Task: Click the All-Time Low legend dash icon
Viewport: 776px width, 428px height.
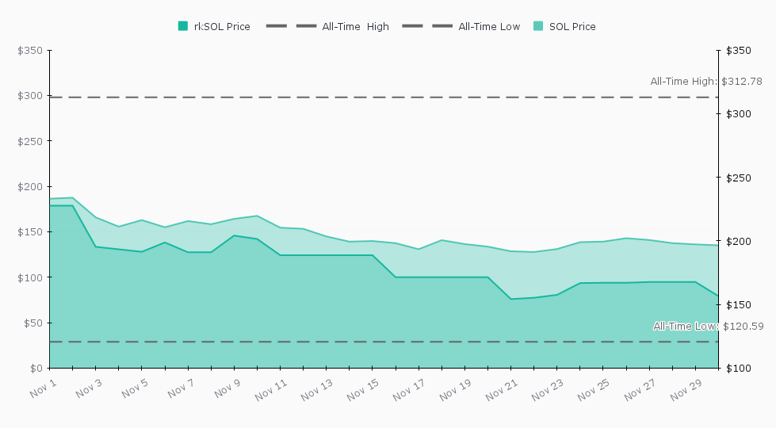Action: coord(426,26)
